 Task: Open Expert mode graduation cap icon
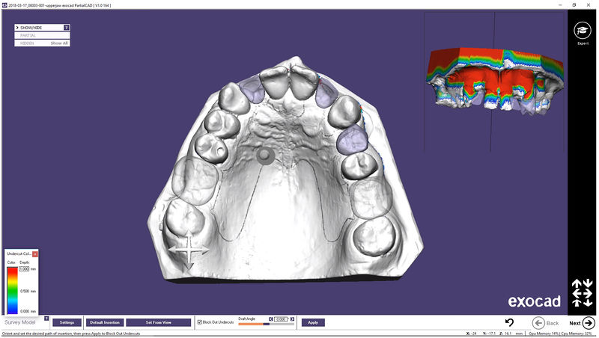[583, 31]
